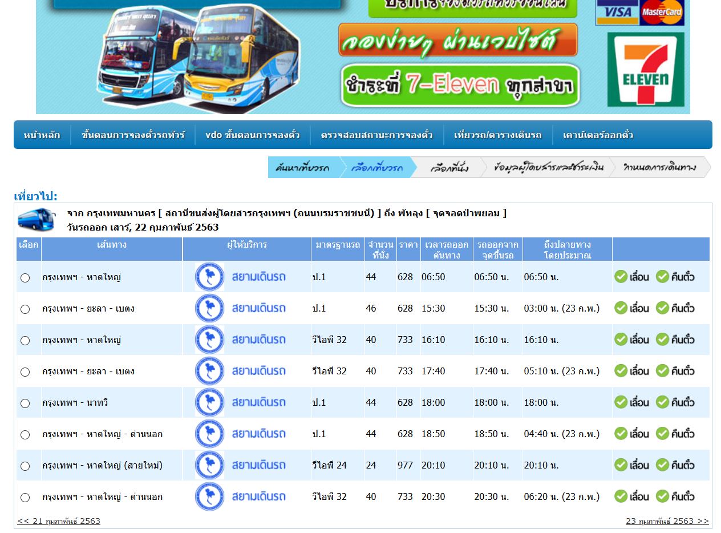Click เลือกที่นั่ง progress step
The height and width of the screenshot is (533, 721).
(x=449, y=168)
